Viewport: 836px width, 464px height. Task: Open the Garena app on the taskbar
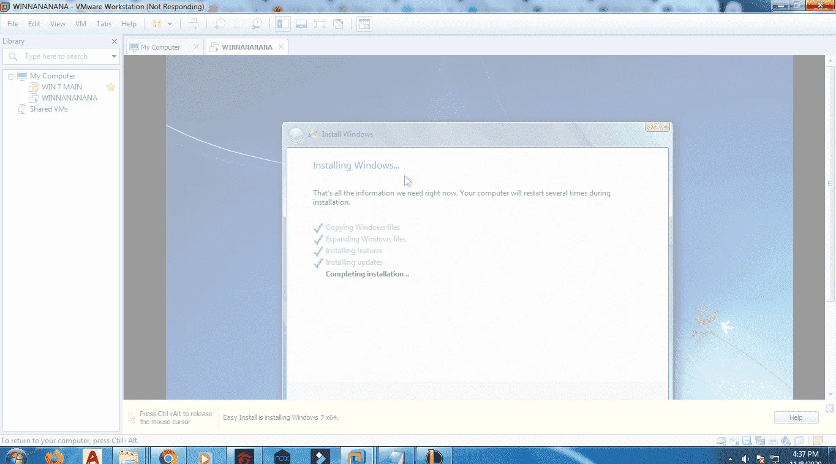pos(244,457)
